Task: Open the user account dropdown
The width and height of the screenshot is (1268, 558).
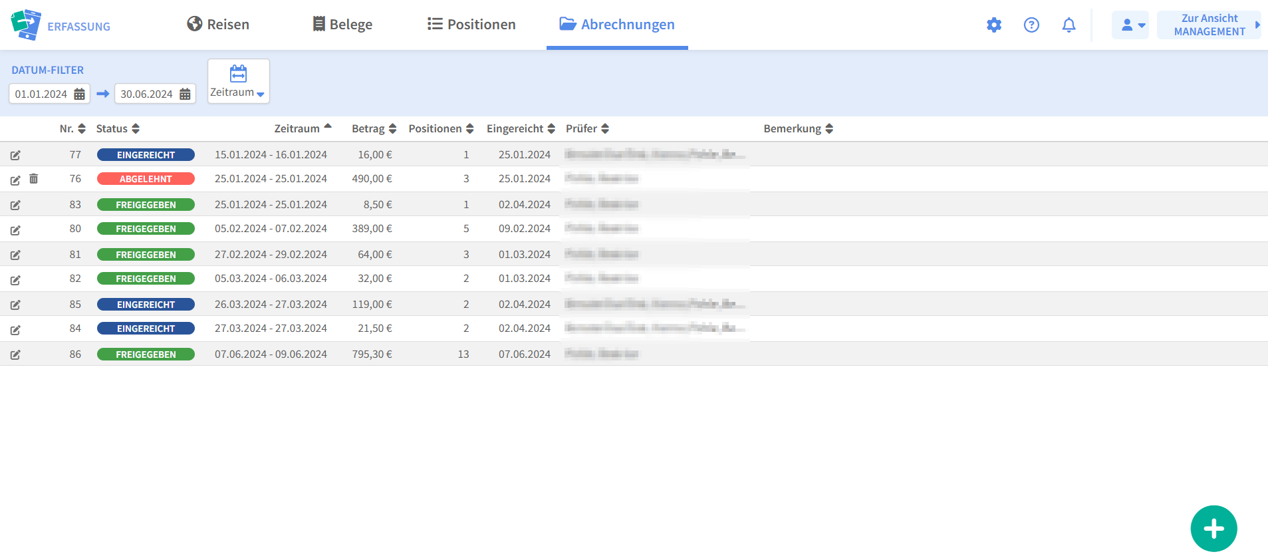Action: 1130,25
